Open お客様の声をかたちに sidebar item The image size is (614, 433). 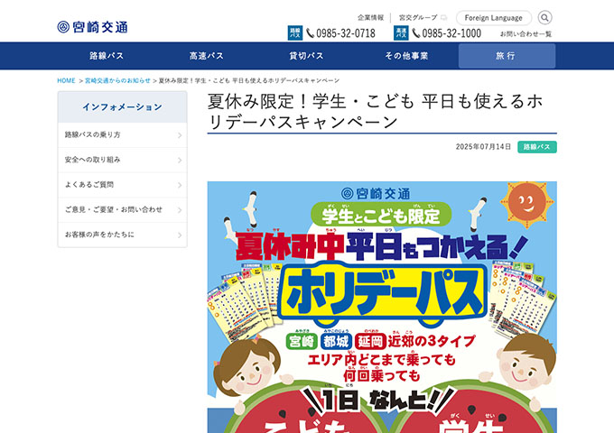[x=122, y=235]
